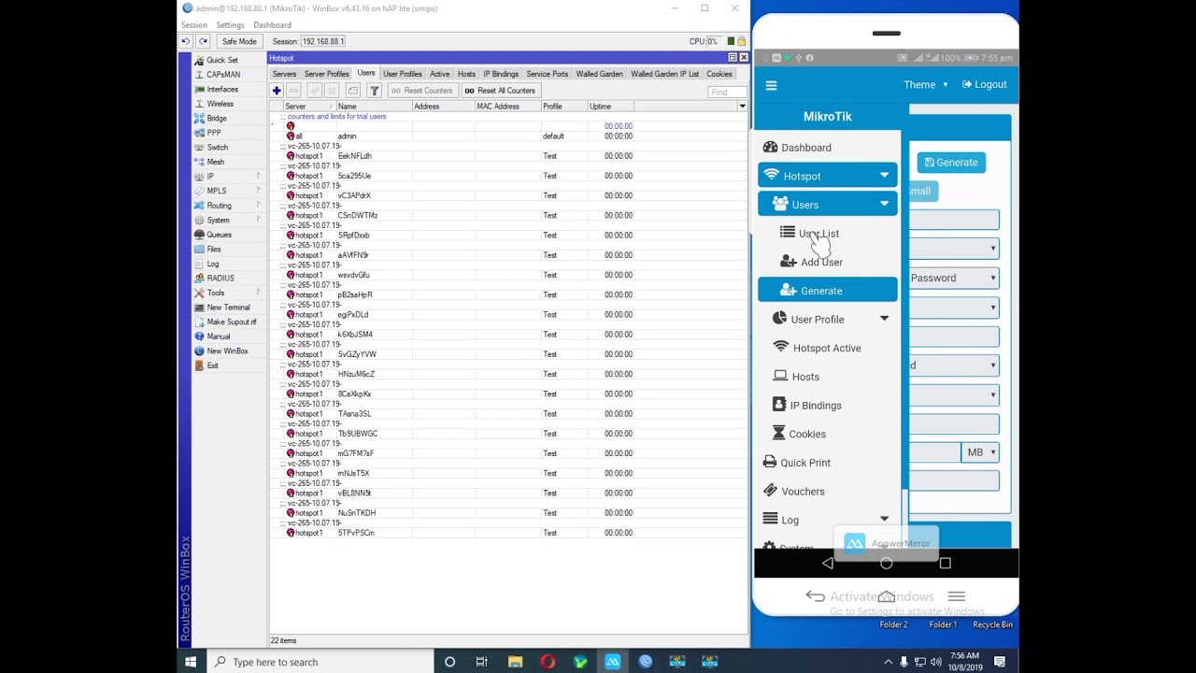Open column chooser dropdown arrow in users table
Image resolution: width=1196 pixels, height=673 pixels.
tap(742, 107)
